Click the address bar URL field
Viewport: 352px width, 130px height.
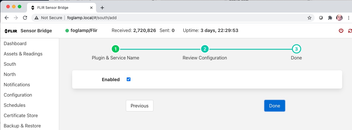(172, 18)
